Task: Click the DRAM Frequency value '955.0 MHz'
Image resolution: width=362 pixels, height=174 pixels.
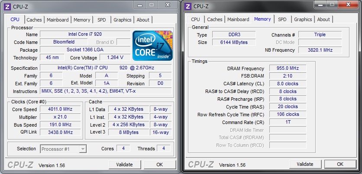Action: [x=288, y=68]
